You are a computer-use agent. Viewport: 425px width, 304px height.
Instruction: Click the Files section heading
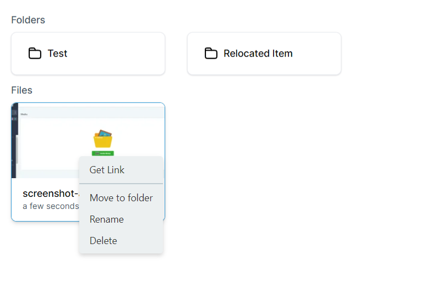[22, 90]
